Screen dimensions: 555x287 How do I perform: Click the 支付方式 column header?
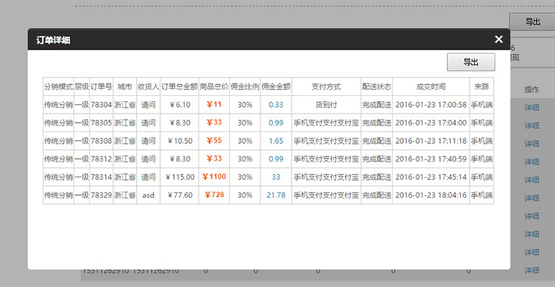pyautogui.click(x=326, y=87)
